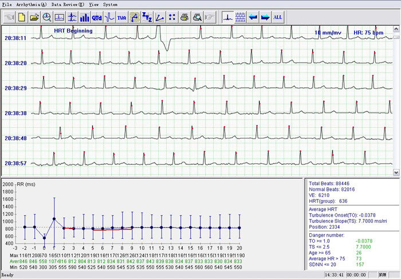Click the histogram bar chart icon
This screenshot has width=401, height=279.
[x=84, y=17]
